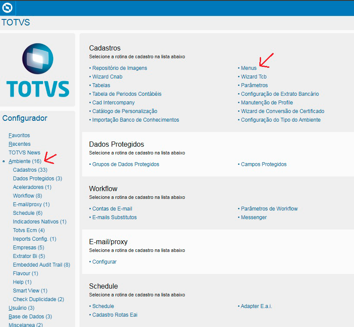Viewport: 354px width, 327px height.
Task: Expand the Usuário (3) section
Action: pyautogui.click(x=22, y=308)
